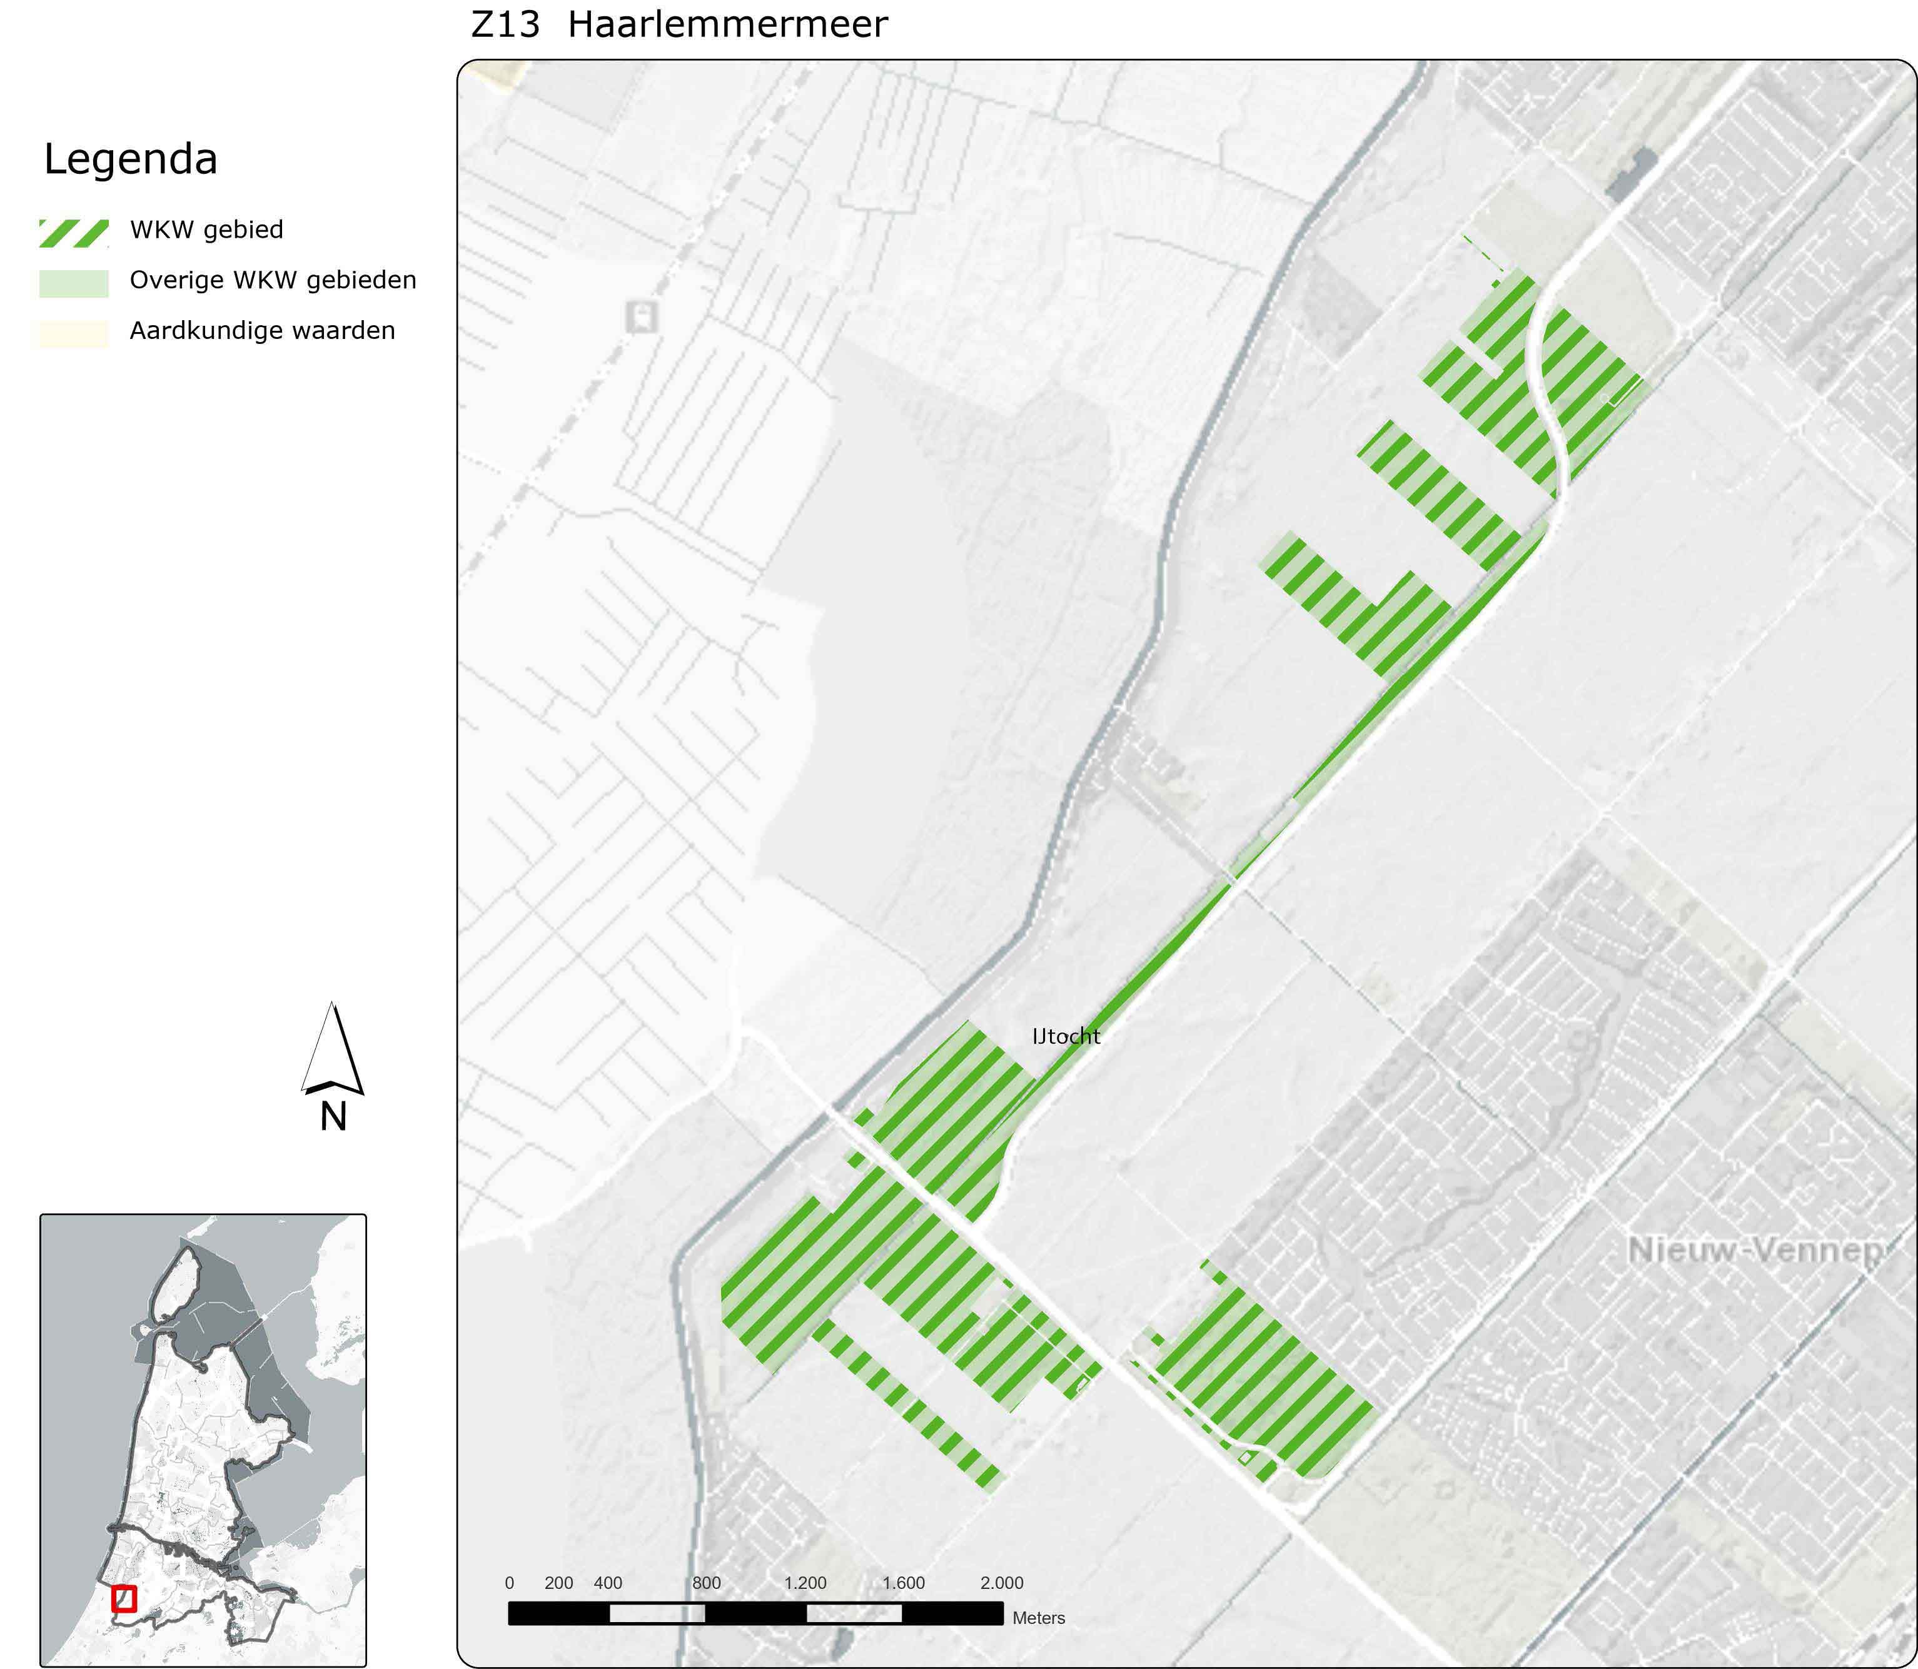The width and height of the screenshot is (1918, 1669).
Task: Click the Overige WKW gebieden legend swatch
Action: (74, 283)
